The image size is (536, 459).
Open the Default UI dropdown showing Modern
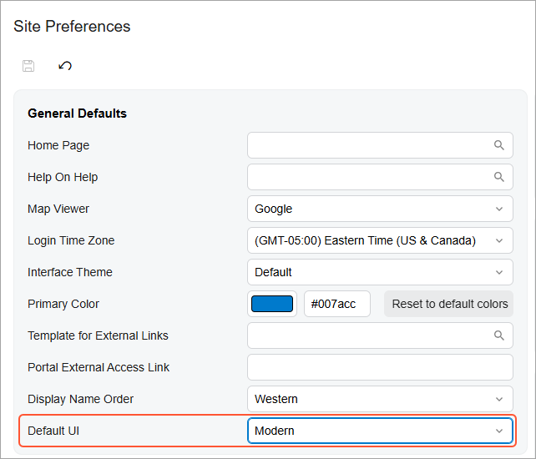(380, 431)
